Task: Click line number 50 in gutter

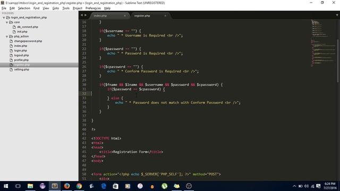Action: pyautogui.click(x=84, y=174)
